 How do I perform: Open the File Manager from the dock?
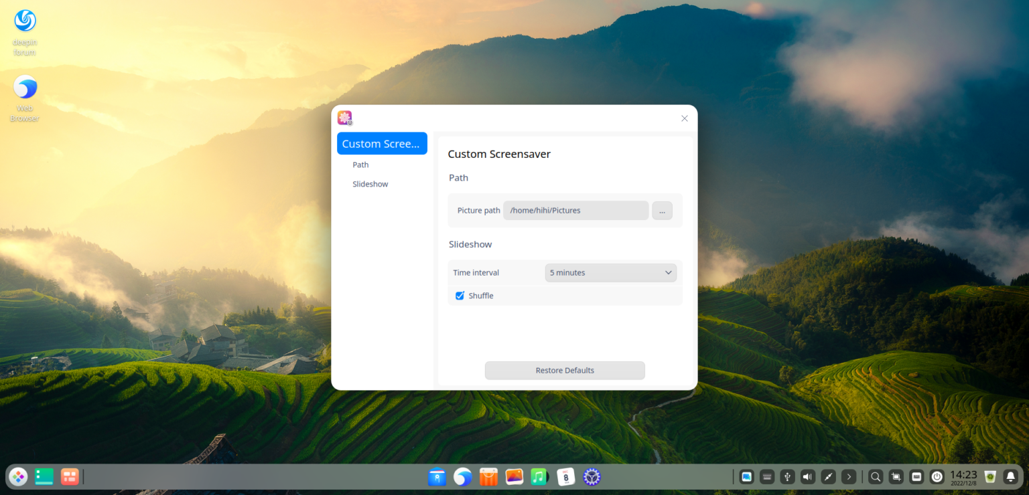pyautogui.click(x=437, y=476)
